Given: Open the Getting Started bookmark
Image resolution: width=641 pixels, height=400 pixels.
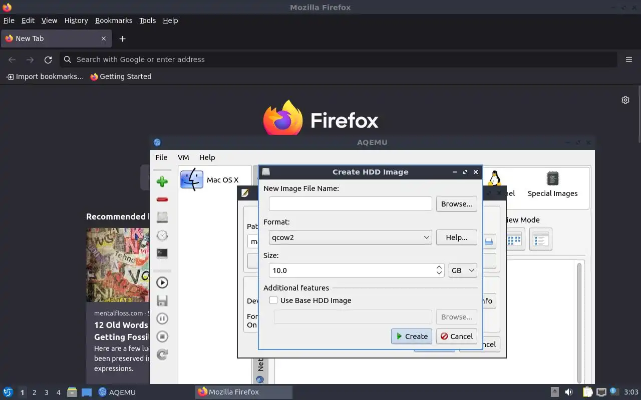Looking at the screenshot, I should click(121, 76).
